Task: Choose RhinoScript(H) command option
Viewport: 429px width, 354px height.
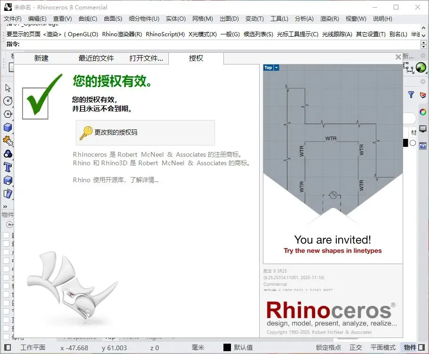Action: pyautogui.click(x=165, y=34)
